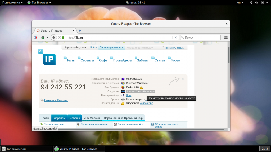Select the VPN Monster tab
The image size is (271, 152).
tap(92, 118)
